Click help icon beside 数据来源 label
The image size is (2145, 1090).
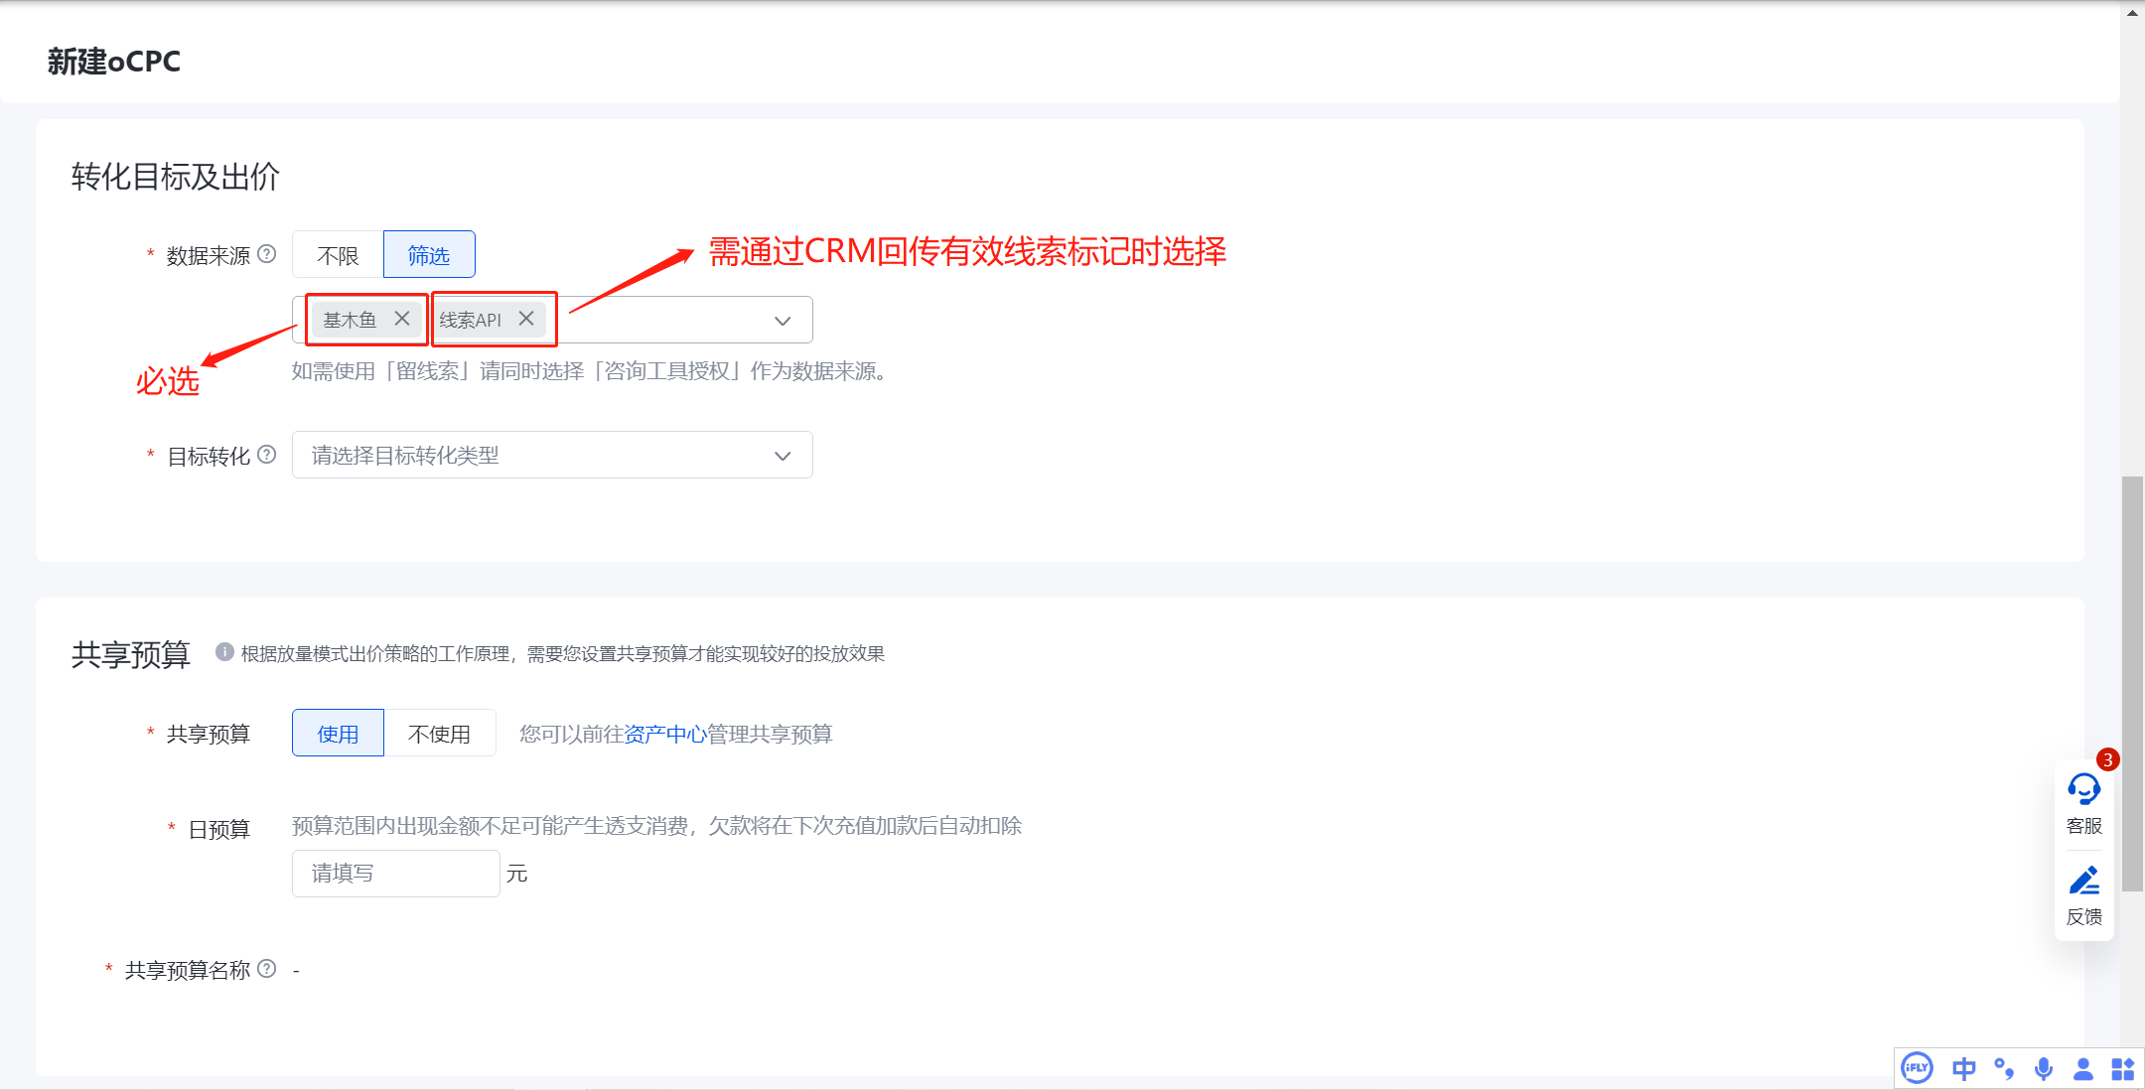(x=266, y=254)
